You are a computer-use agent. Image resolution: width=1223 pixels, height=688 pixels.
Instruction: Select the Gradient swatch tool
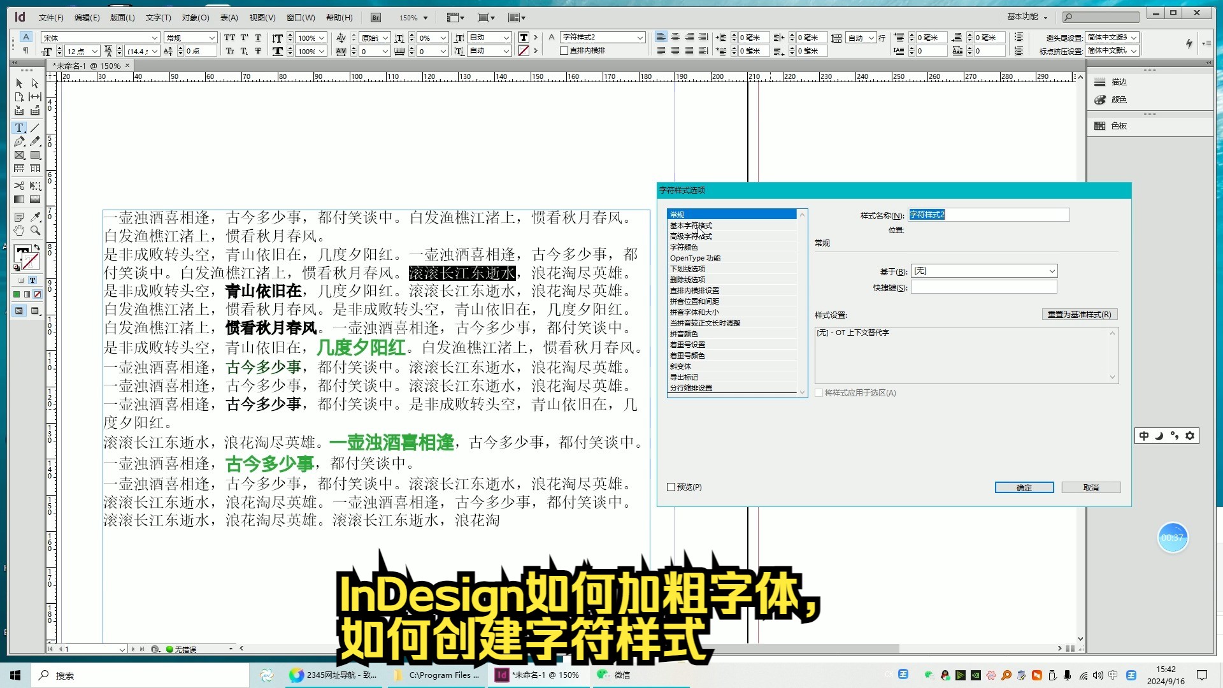point(18,199)
